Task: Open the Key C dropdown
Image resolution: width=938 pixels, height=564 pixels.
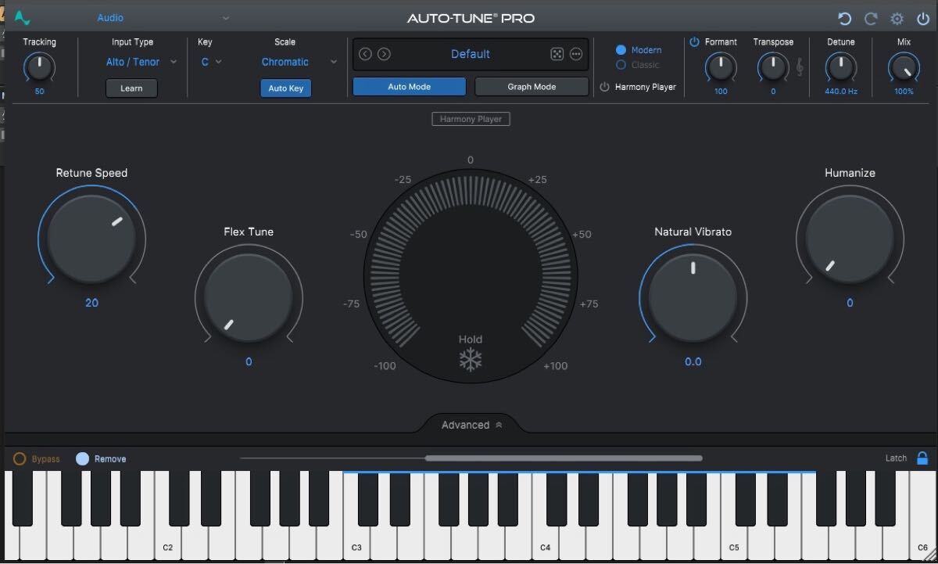Action: (x=211, y=62)
